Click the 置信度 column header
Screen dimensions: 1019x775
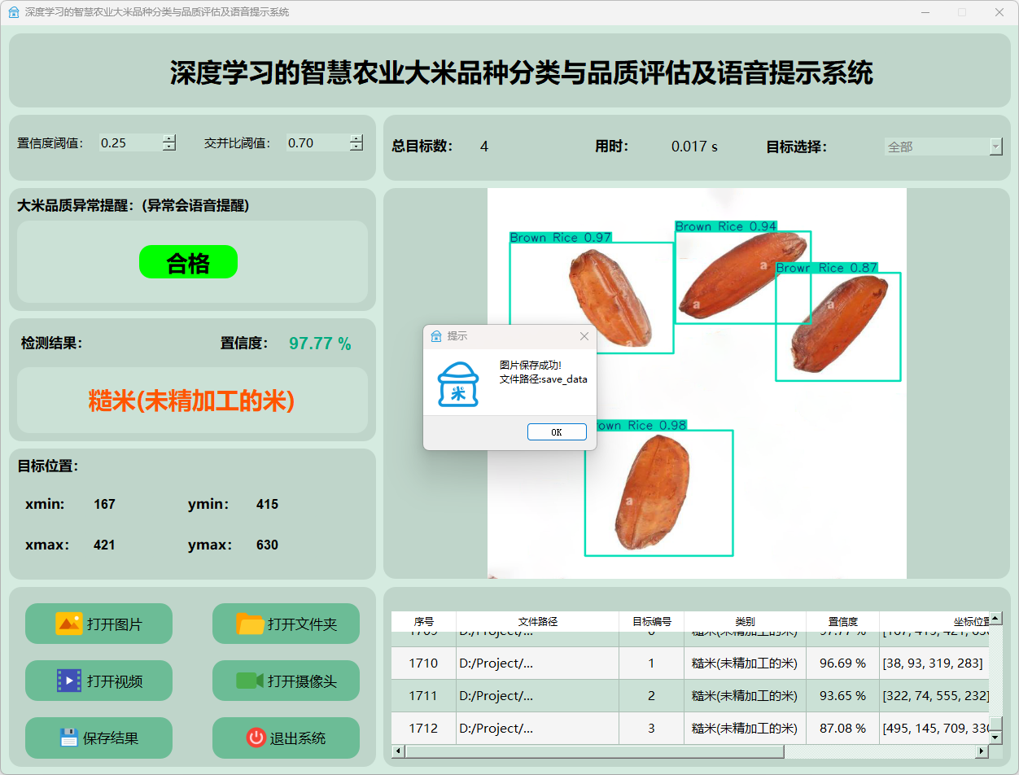pos(842,621)
